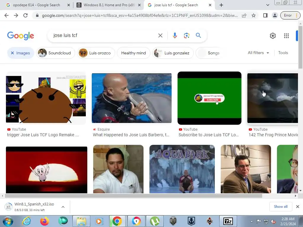The height and width of the screenshot is (227, 303).
Task: Click the vertical page scrollbar thumb
Action: pyautogui.click(x=300, y=47)
